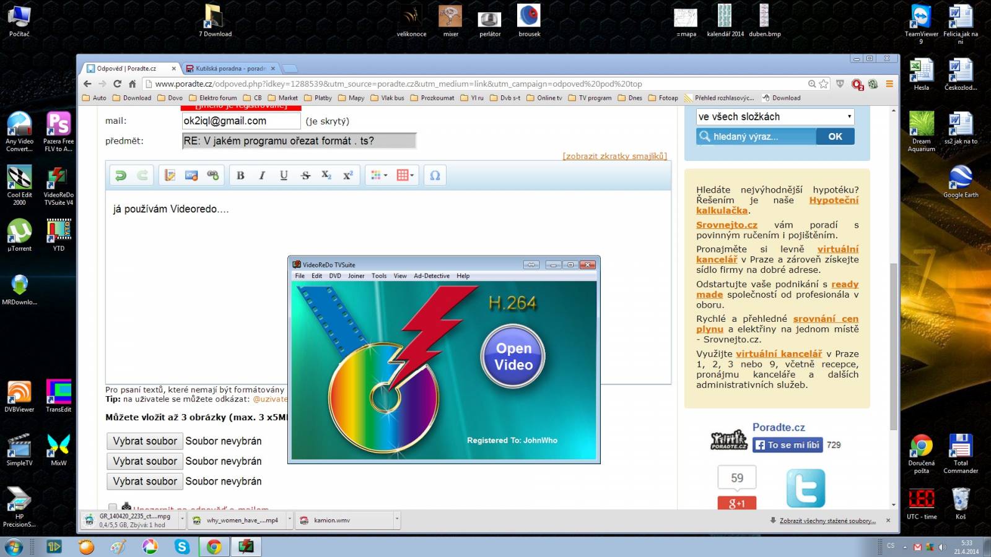Redo the undone edit in the reply editor
The height and width of the screenshot is (557, 991).
[142, 176]
